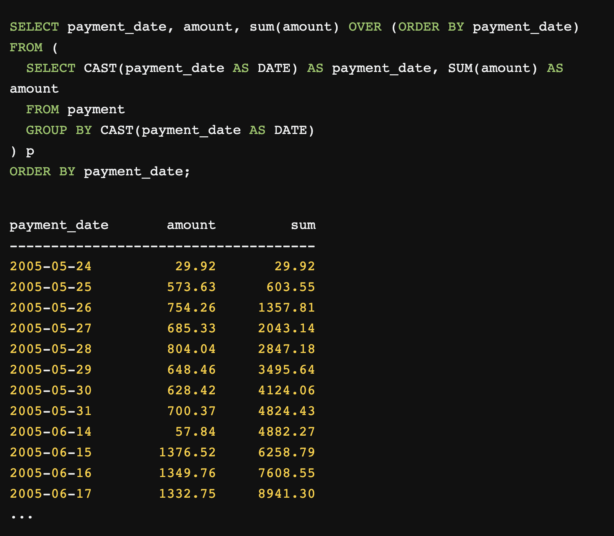Click the subquery alias ') p'
614x536 pixels.
[22, 151]
